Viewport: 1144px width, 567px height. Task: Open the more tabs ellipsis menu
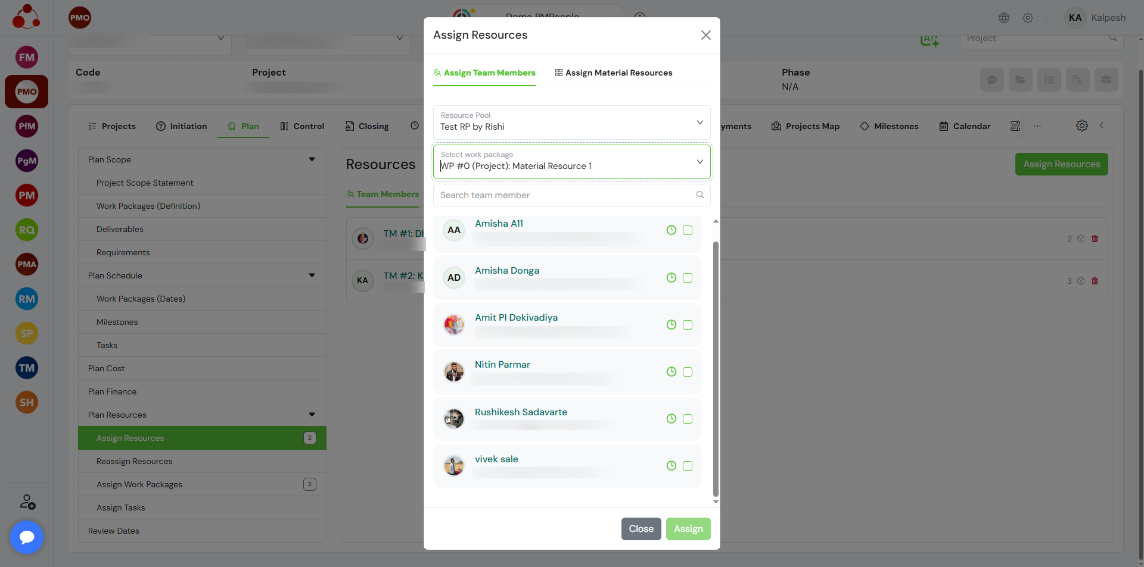point(1037,126)
